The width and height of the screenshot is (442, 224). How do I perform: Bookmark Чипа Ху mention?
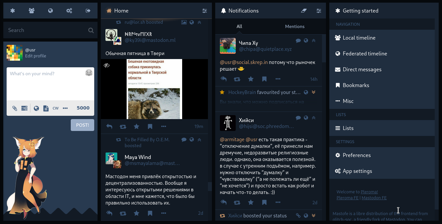tap(264, 79)
